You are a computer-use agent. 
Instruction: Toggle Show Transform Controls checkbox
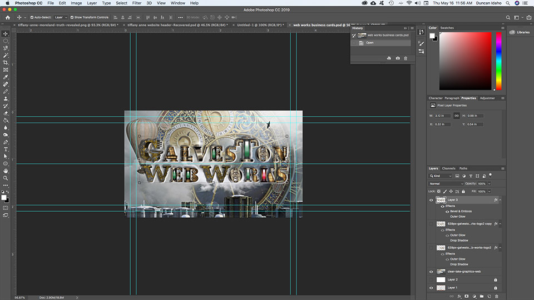click(72, 17)
